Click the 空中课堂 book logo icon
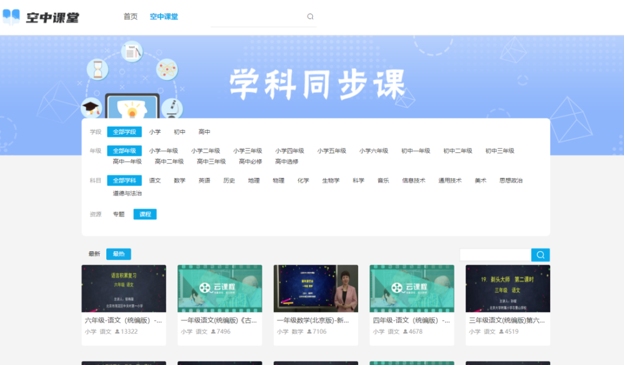624x365 pixels. (x=11, y=17)
